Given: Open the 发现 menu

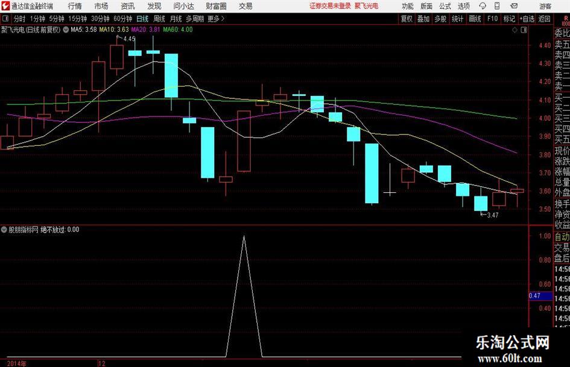Looking at the screenshot, I should click(x=154, y=6).
